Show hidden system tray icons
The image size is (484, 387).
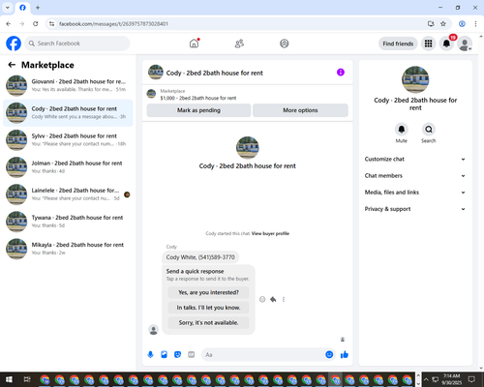pos(426,379)
